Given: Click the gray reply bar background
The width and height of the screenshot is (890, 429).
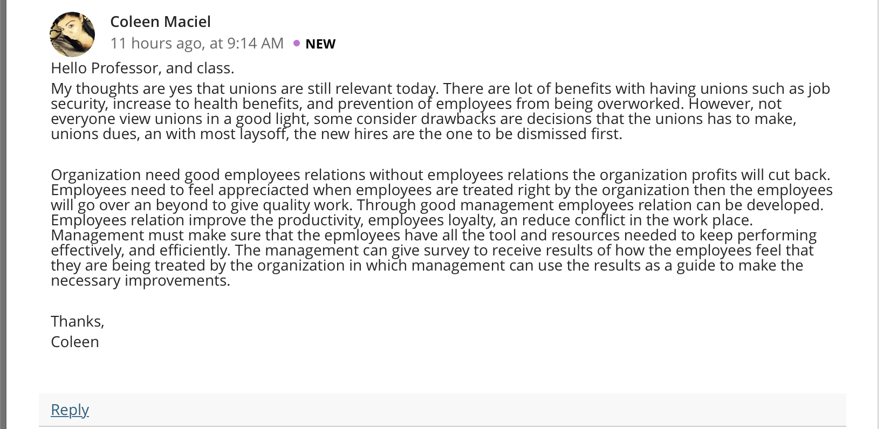Looking at the screenshot, I should tap(442, 410).
